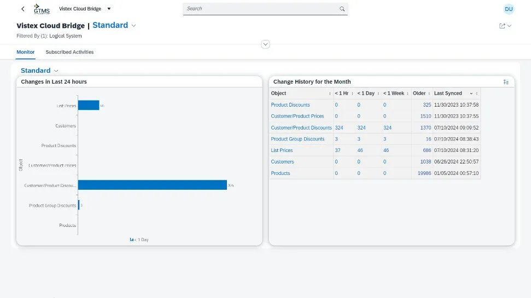The image size is (531, 298).
Task: Open the Standard view dropdown above charts
Action: tap(56, 71)
